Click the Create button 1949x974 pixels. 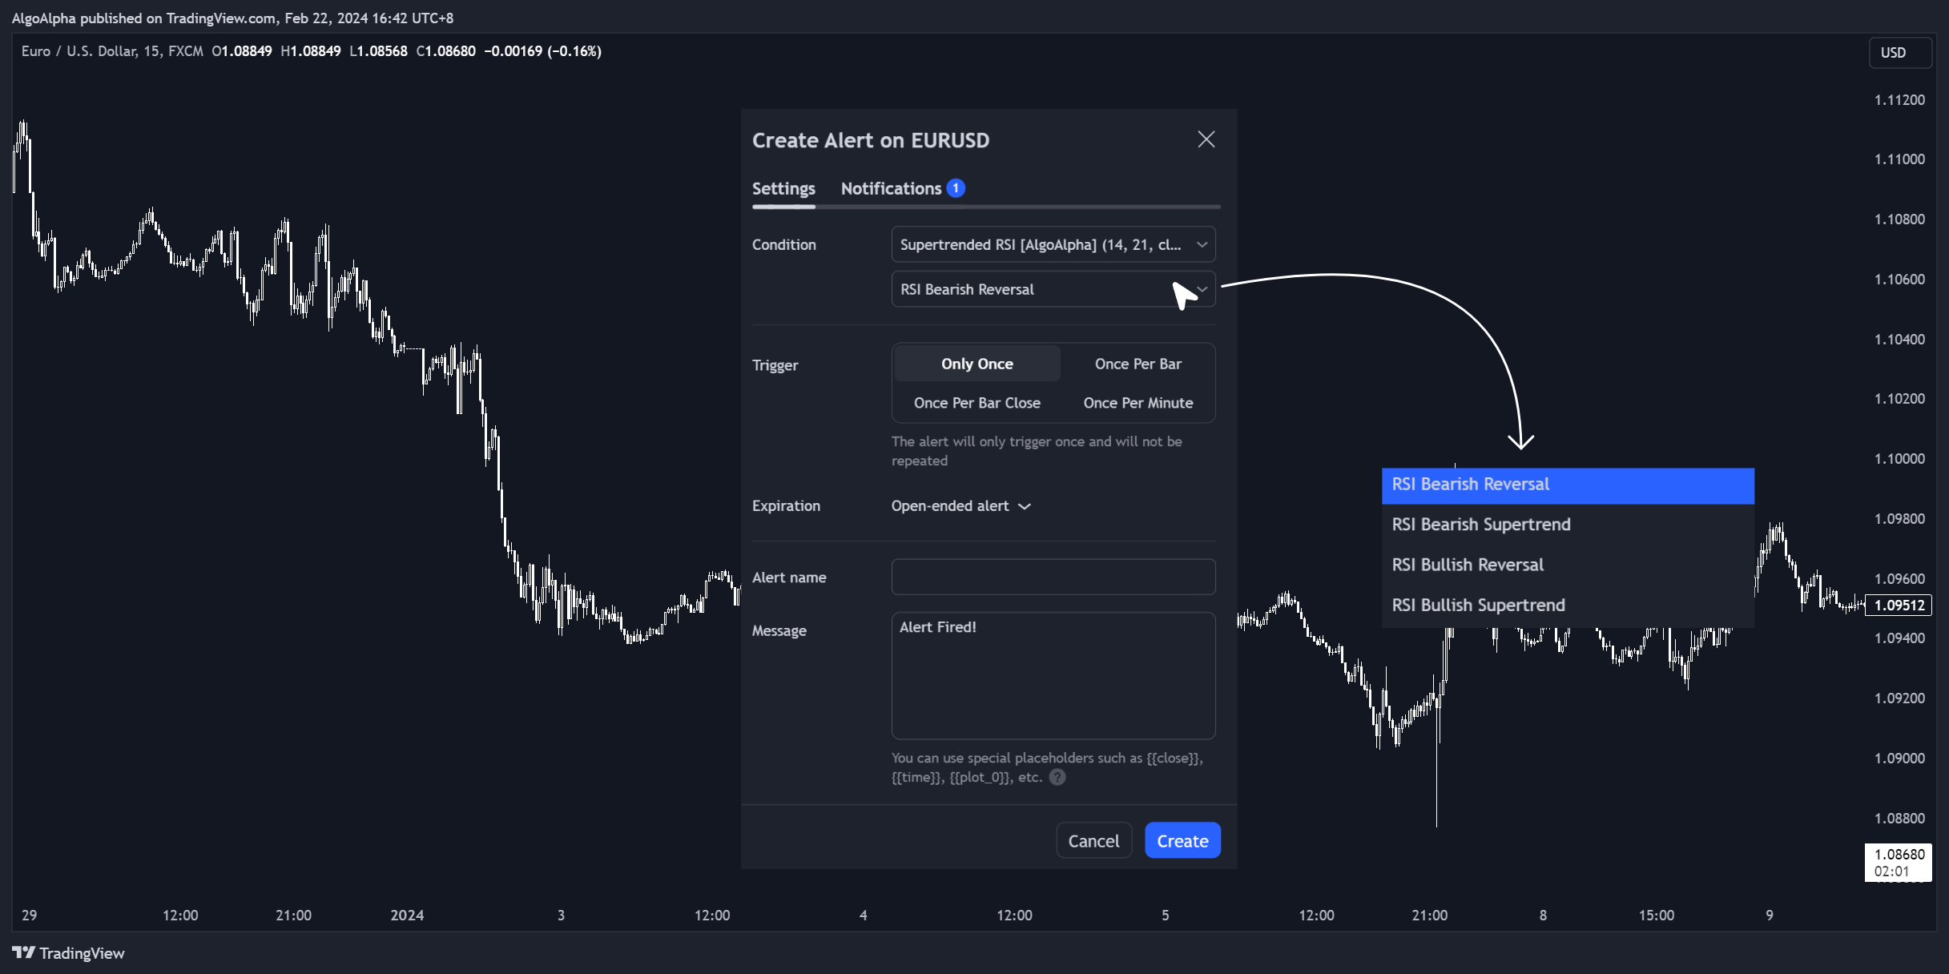[1182, 840]
